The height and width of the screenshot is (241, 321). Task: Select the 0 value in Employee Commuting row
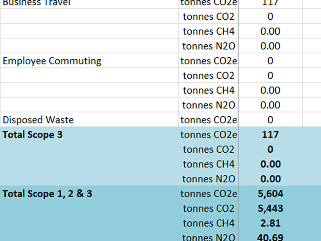tap(270, 61)
